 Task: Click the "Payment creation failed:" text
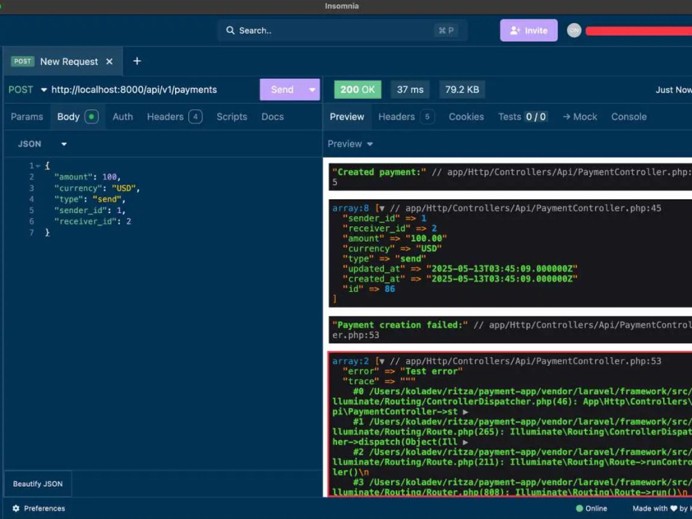(x=400, y=325)
